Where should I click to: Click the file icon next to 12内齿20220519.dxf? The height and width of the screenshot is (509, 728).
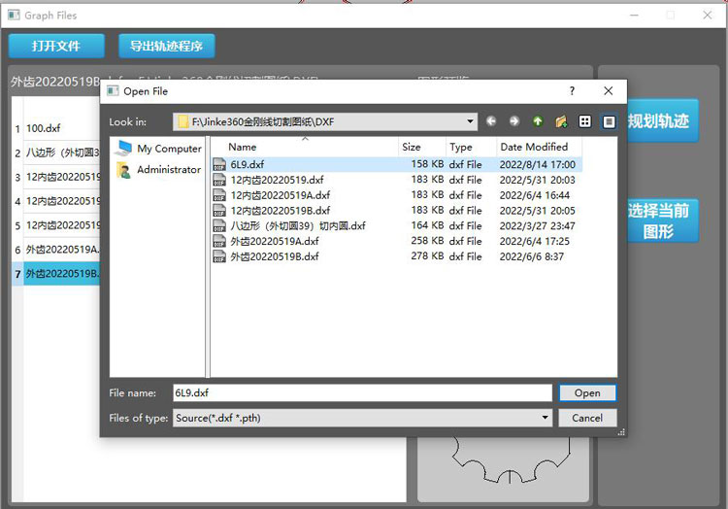219,180
